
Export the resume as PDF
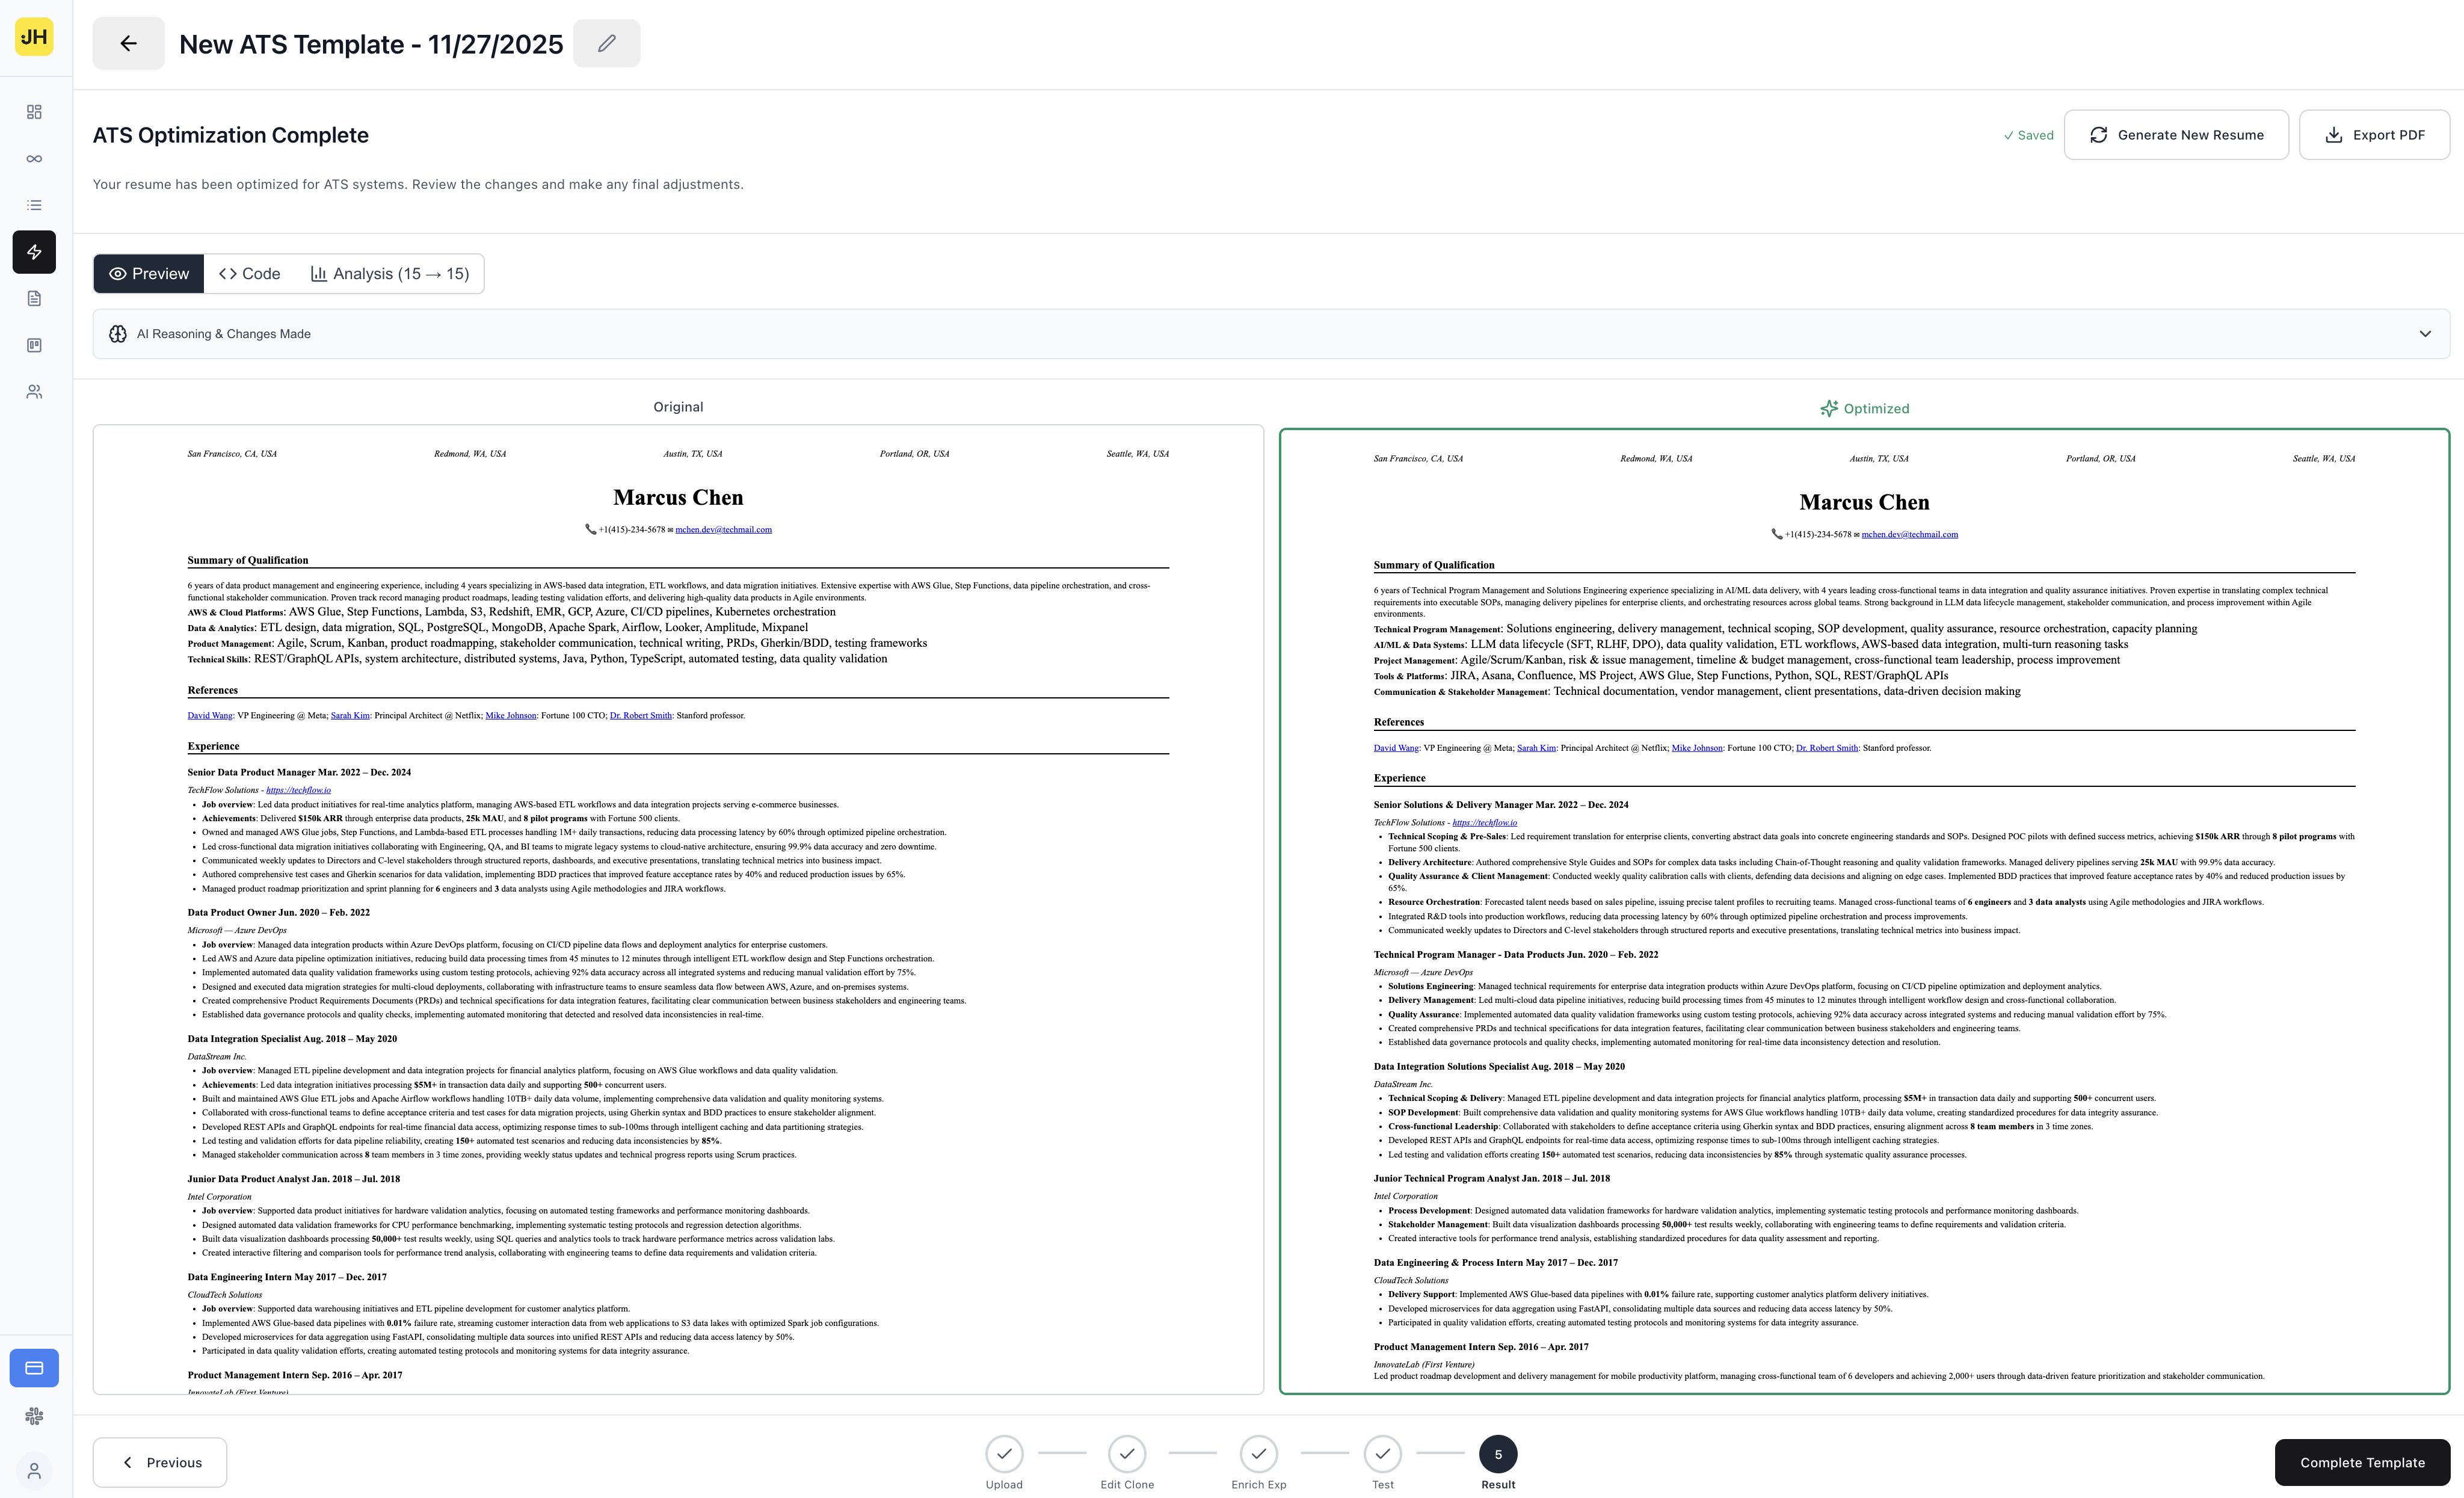click(2374, 134)
